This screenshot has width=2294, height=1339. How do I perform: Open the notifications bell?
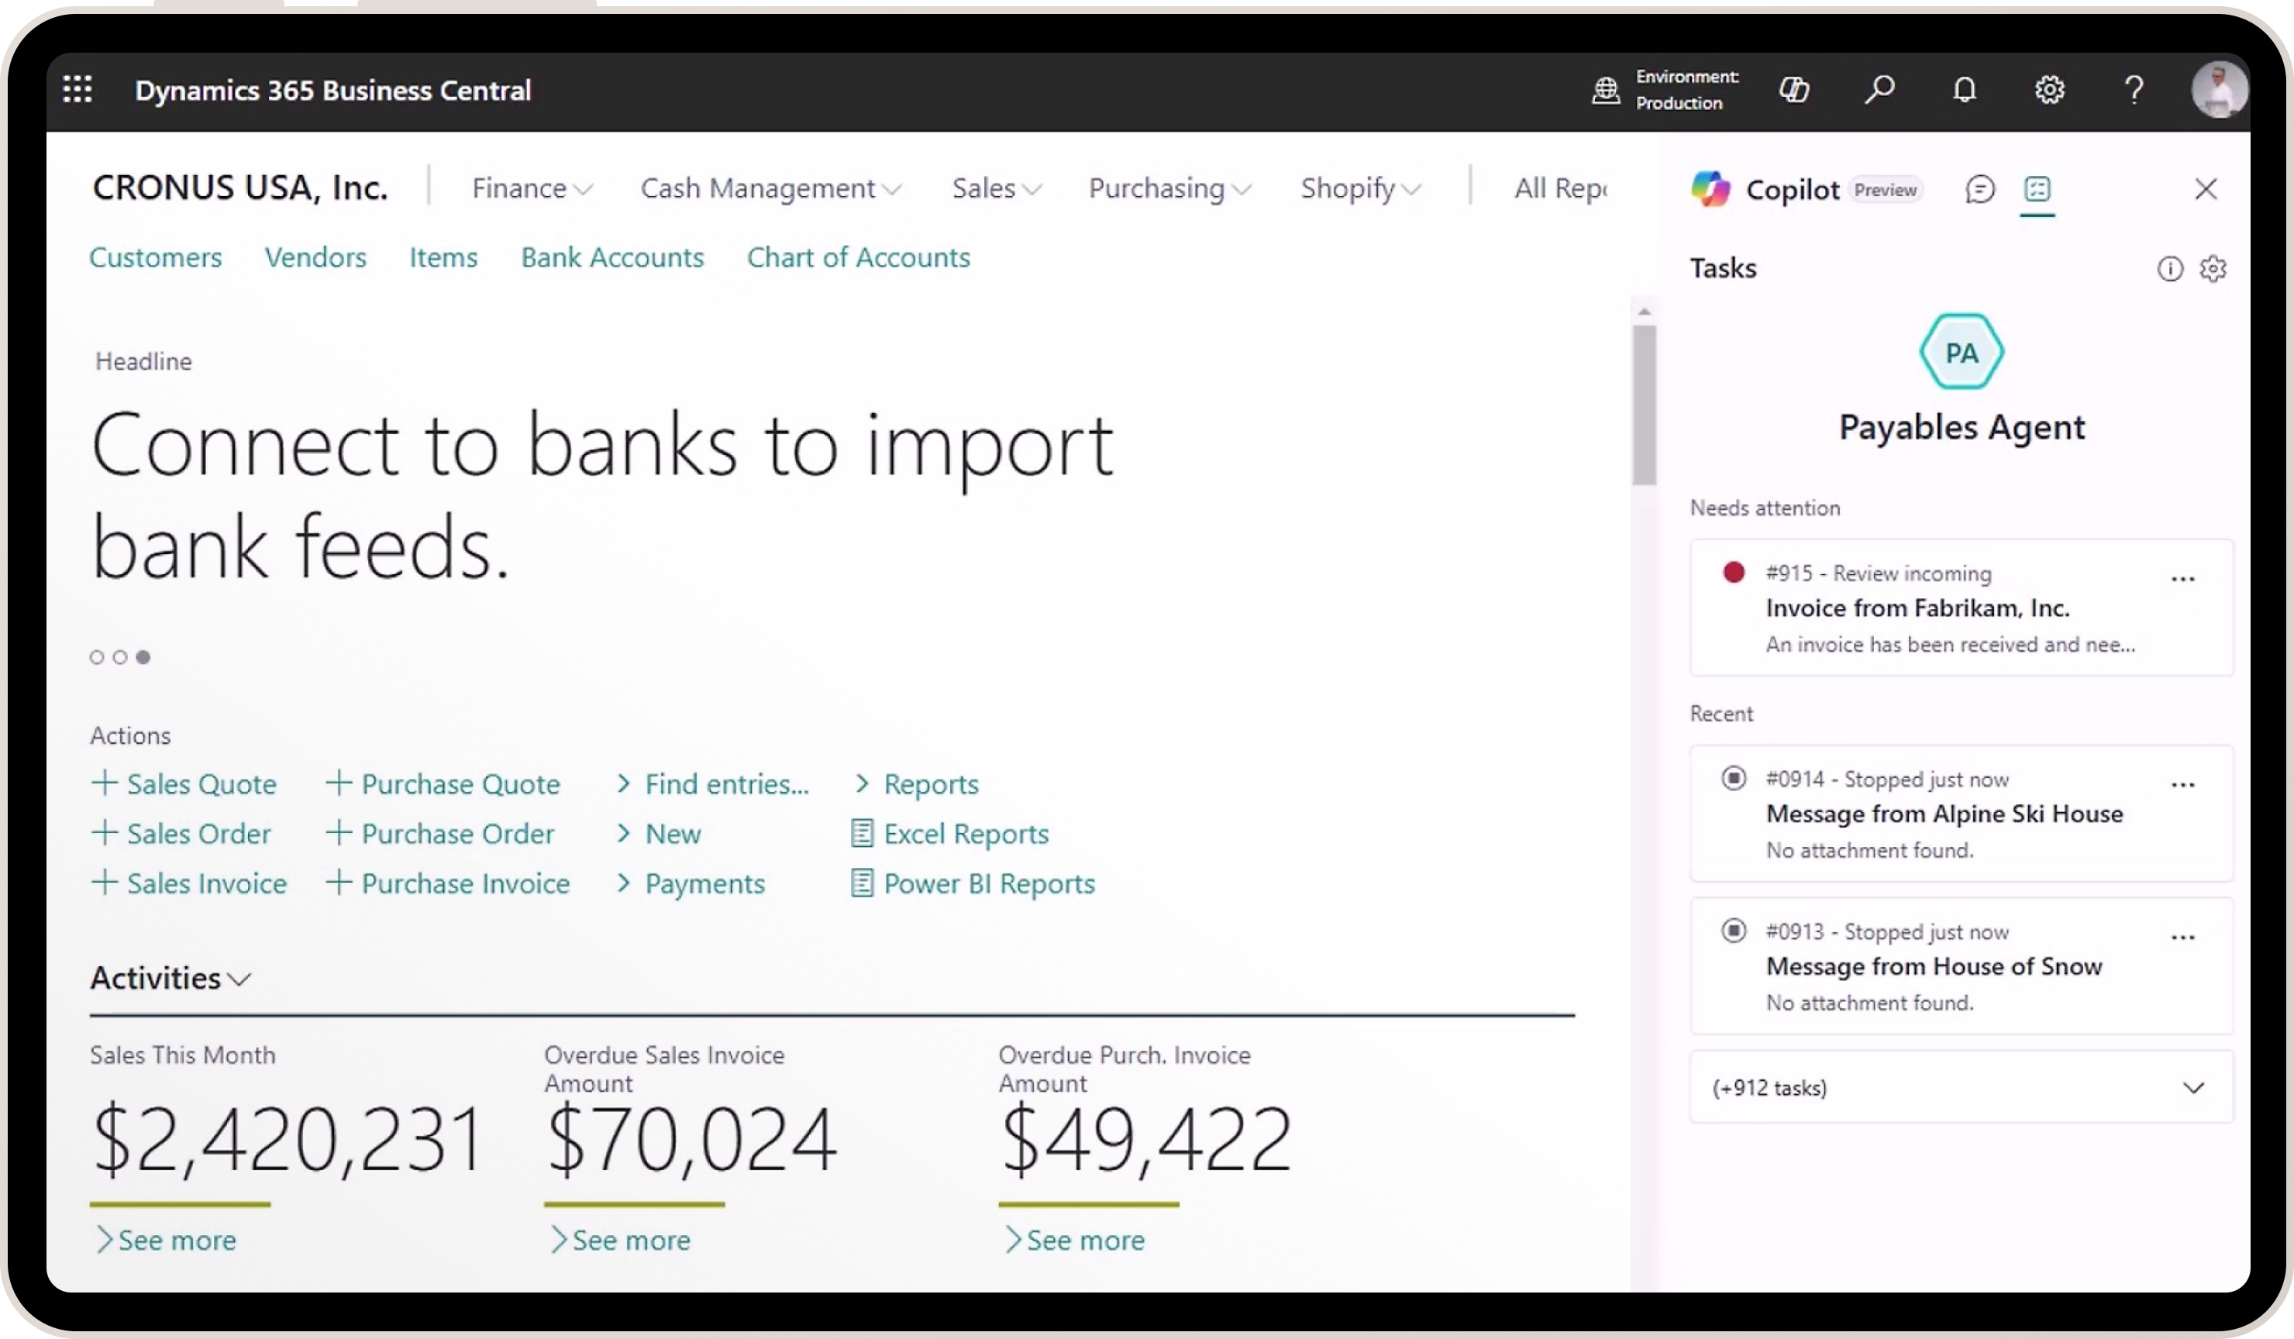pos(1965,89)
